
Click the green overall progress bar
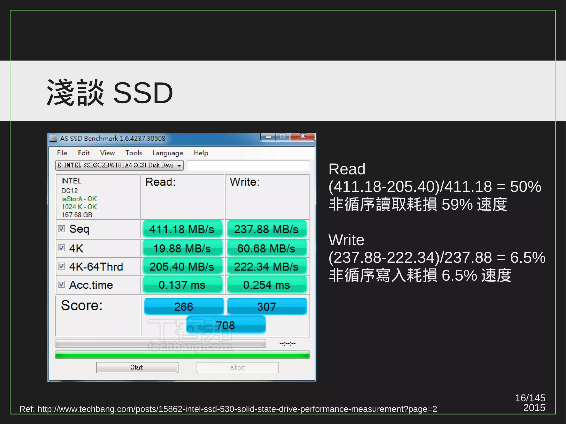(x=182, y=354)
